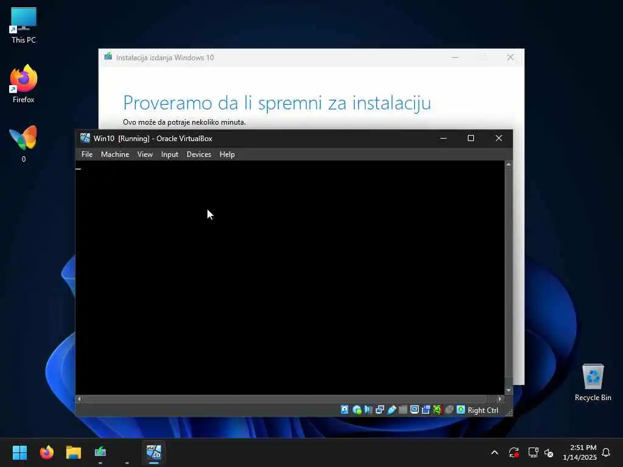The width and height of the screenshot is (623, 467).
Task: Click the vertical scrollbar down arrow in VM window
Action: 509,391
